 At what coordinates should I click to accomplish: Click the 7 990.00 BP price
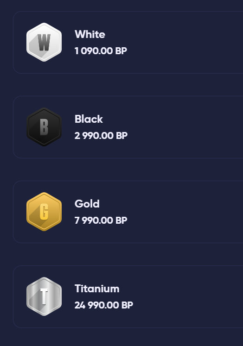tap(101, 220)
